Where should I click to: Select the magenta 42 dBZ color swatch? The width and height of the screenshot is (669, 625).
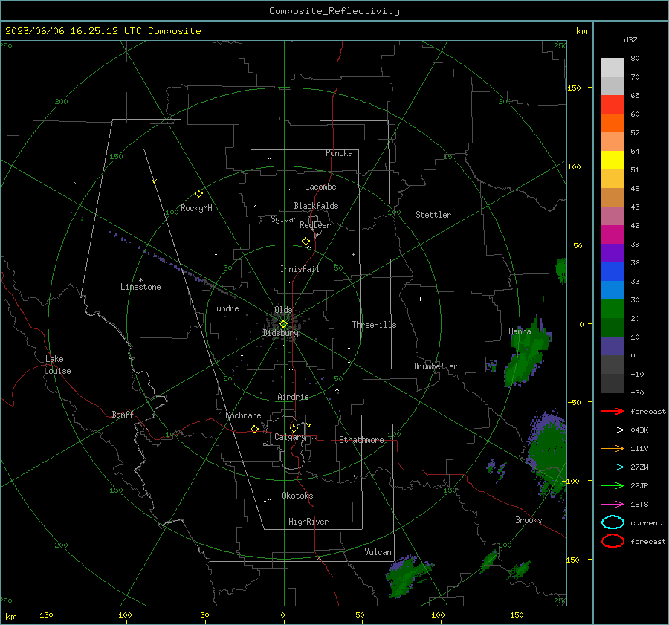point(613,234)
